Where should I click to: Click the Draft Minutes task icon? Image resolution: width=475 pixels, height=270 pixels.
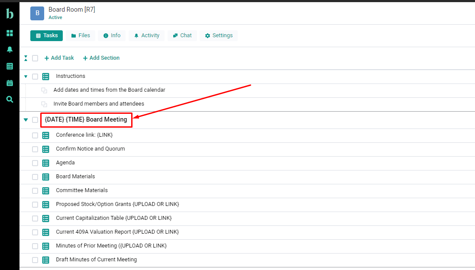tap(46, 260)
